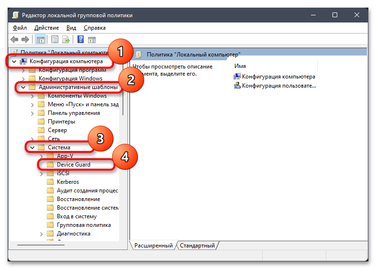Expand the Меню «Пуск» и панель задач node

(33, 105)
